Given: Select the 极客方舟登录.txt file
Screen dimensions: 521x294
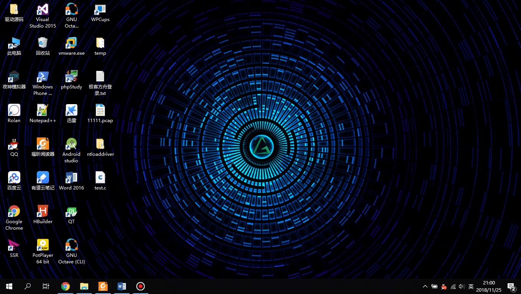Looking at the screenshot, I should point(100,77).
